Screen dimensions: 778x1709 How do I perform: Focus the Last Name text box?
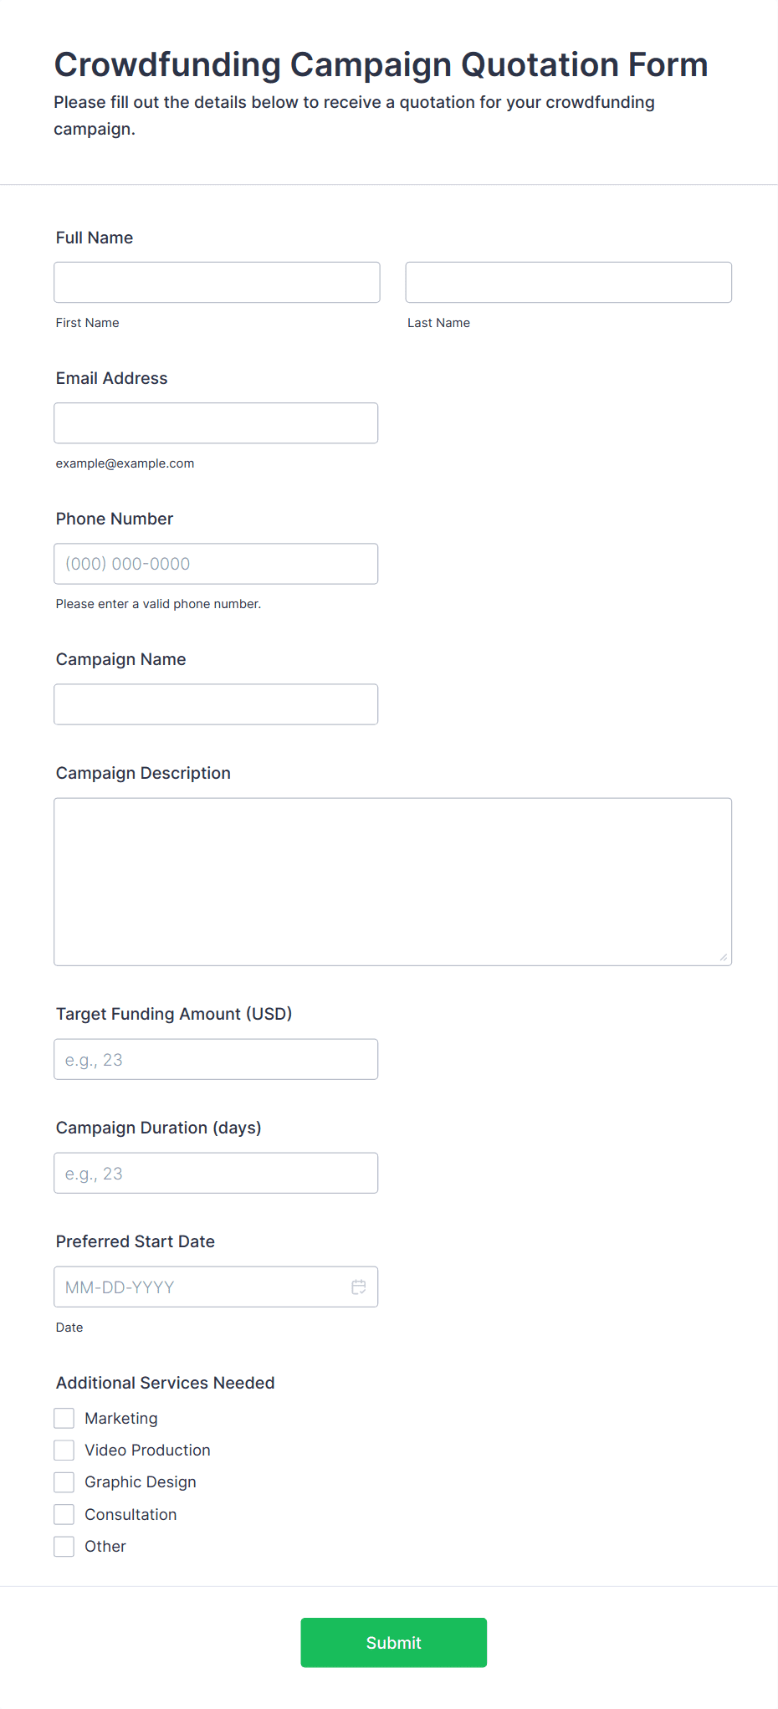pos(568,283)
